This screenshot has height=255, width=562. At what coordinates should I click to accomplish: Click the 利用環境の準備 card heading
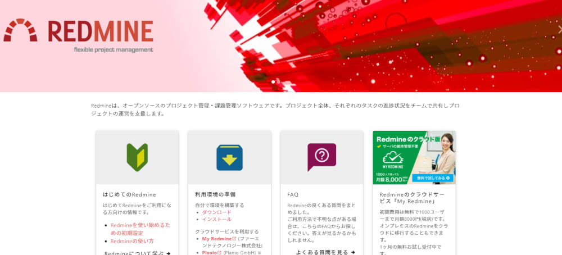(x=215, y=194)
